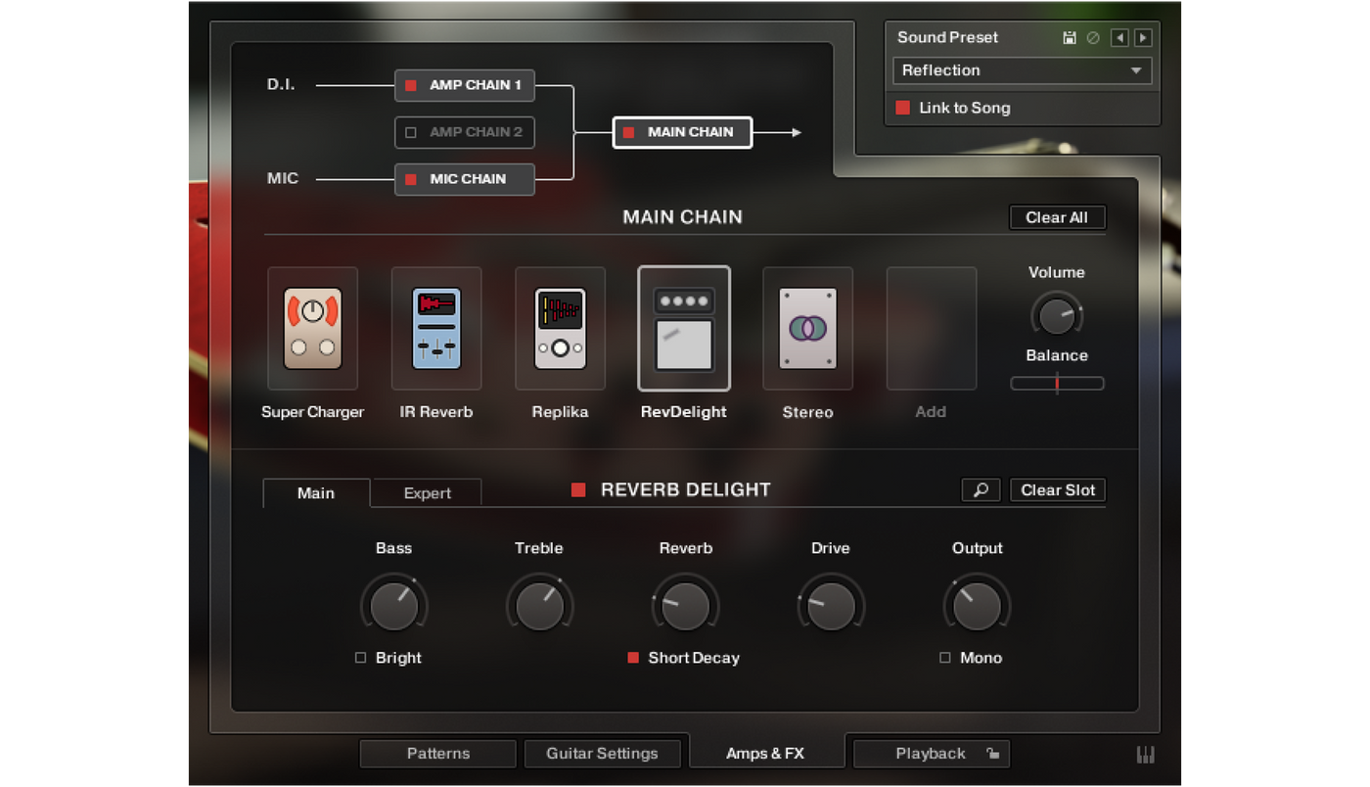Click the D.I. input label
1370x787 pixels.
281,85
